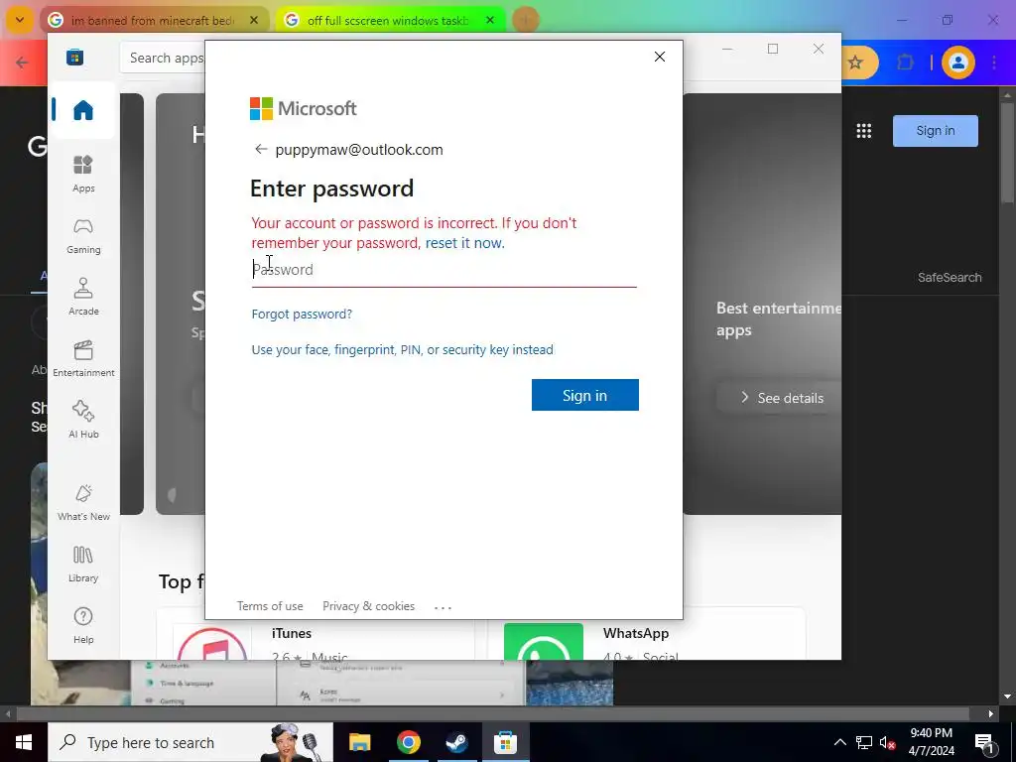Close the 'im banned from minecraft' tab

tap(254, 21)
